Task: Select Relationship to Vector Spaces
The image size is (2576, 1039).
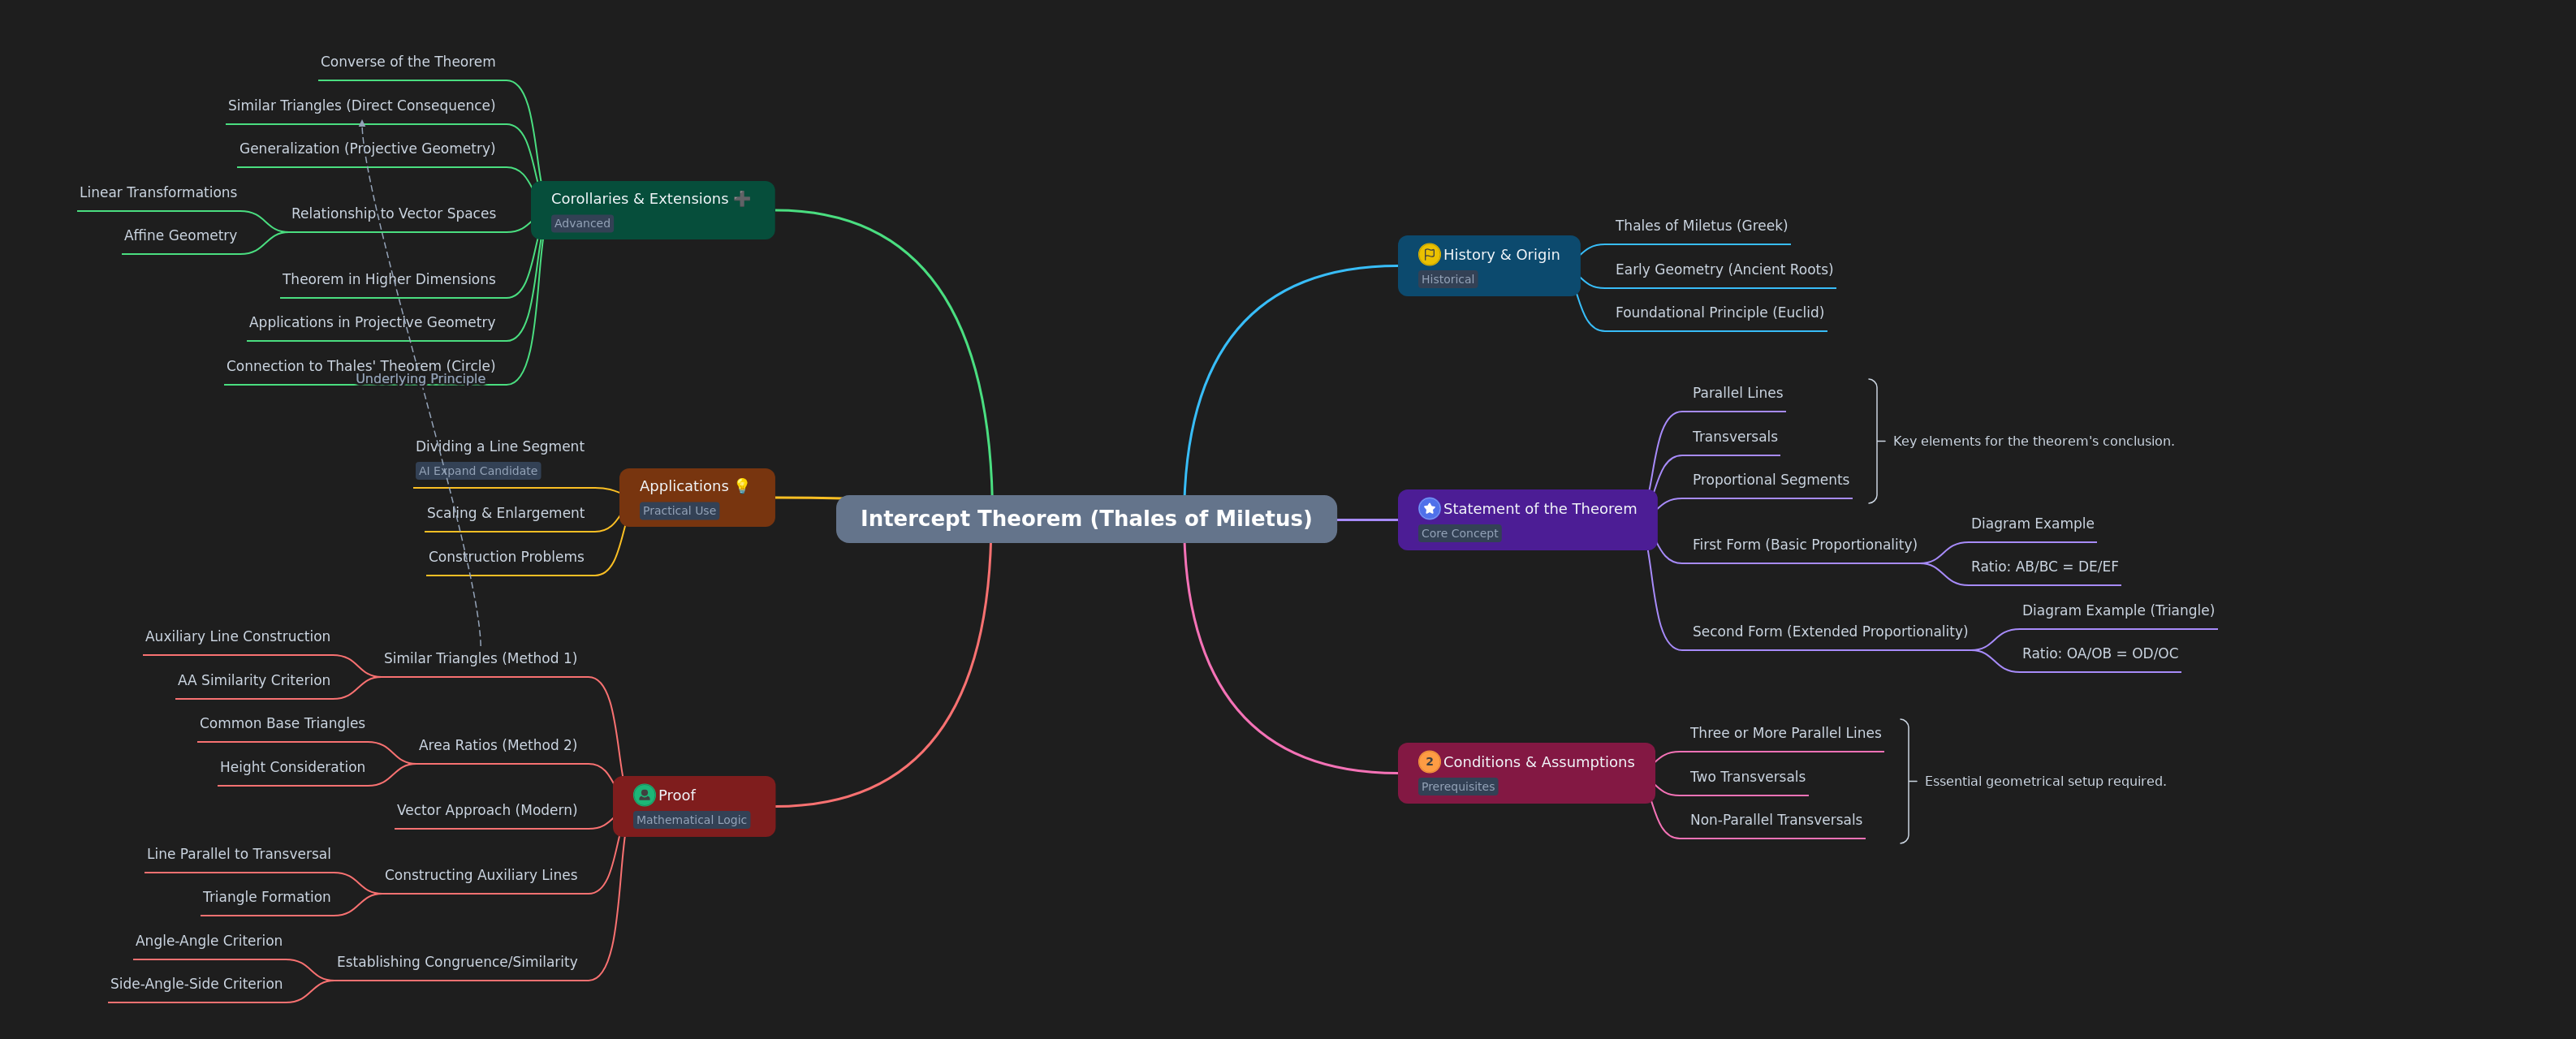Action: click(393, 214)
